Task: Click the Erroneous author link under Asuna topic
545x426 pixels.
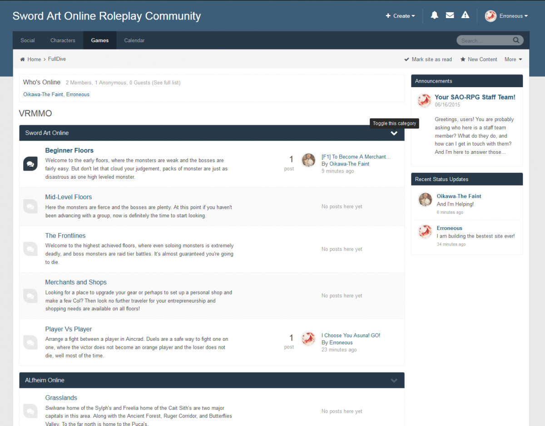Action: pyautogui.click(x=341, y=343)
